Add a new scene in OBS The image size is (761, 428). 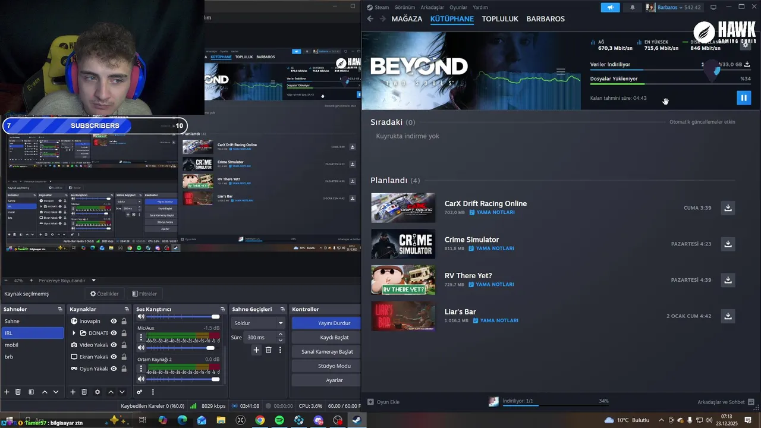tap(7, 392)
